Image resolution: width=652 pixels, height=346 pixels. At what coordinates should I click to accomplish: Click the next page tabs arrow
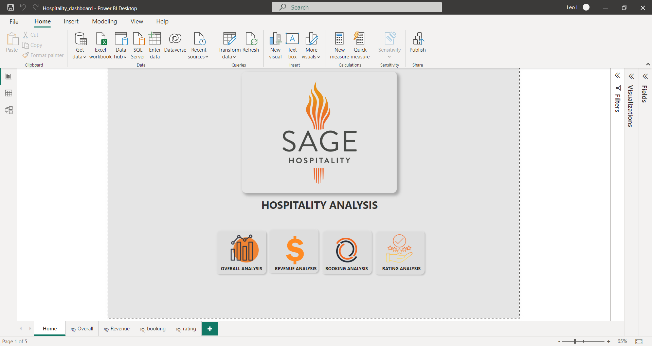[30, 328]
